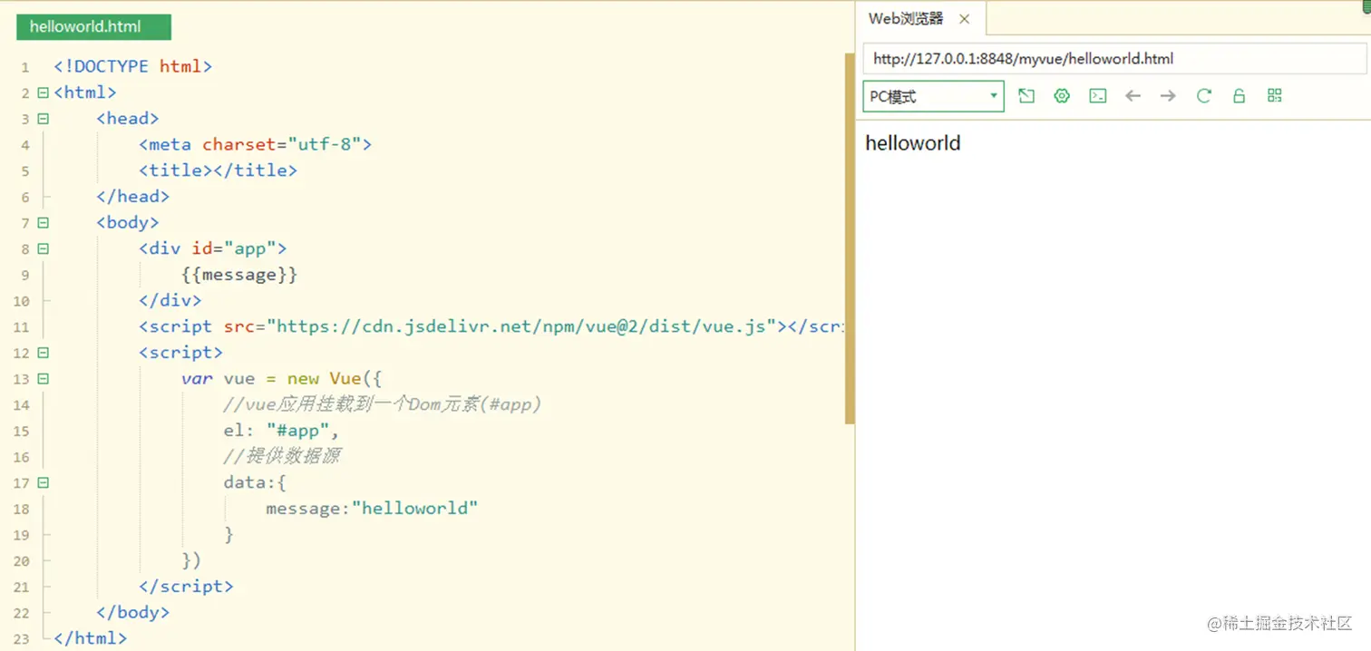The image size is (1371, 651).
Task: Collapse the data object at line 17
Action: [43, 483]
